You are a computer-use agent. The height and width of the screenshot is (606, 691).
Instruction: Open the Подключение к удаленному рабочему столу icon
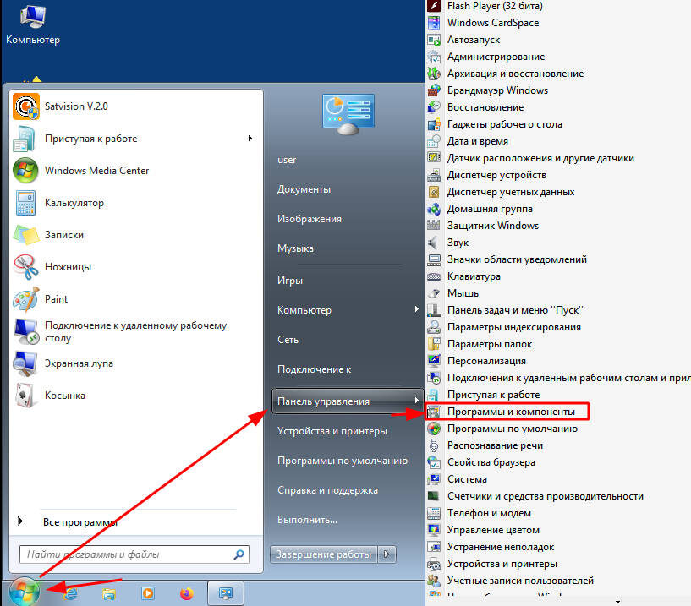25,331
